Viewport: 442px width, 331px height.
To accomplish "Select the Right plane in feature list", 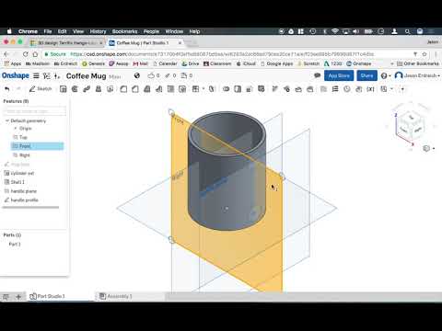I will click(25, 155).
